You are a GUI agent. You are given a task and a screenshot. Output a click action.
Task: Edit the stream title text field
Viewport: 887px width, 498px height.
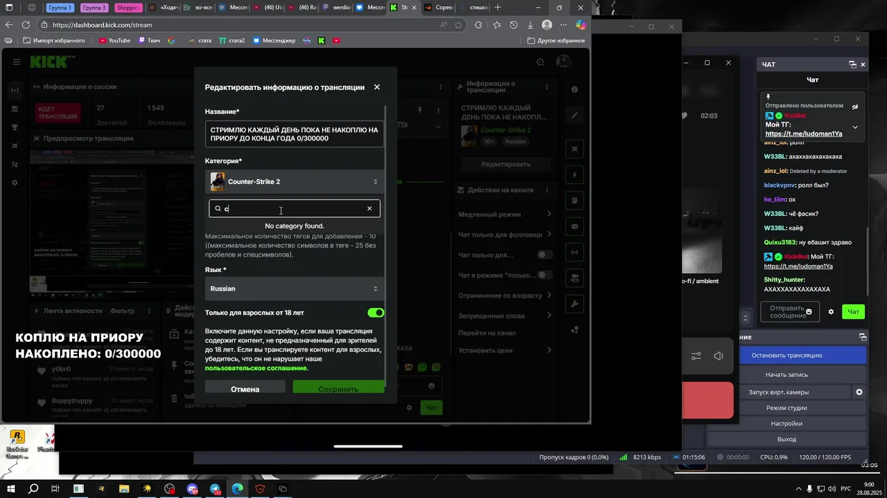coord(295,134)
